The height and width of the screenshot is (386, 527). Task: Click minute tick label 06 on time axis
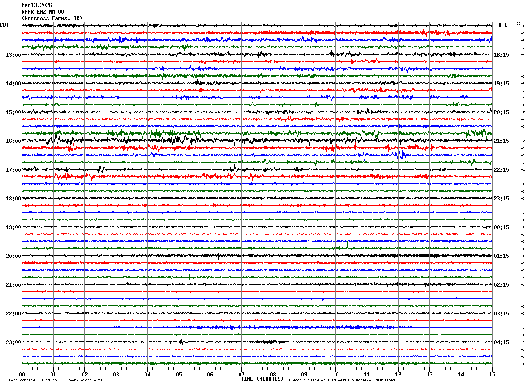click(x=210, y=374)
